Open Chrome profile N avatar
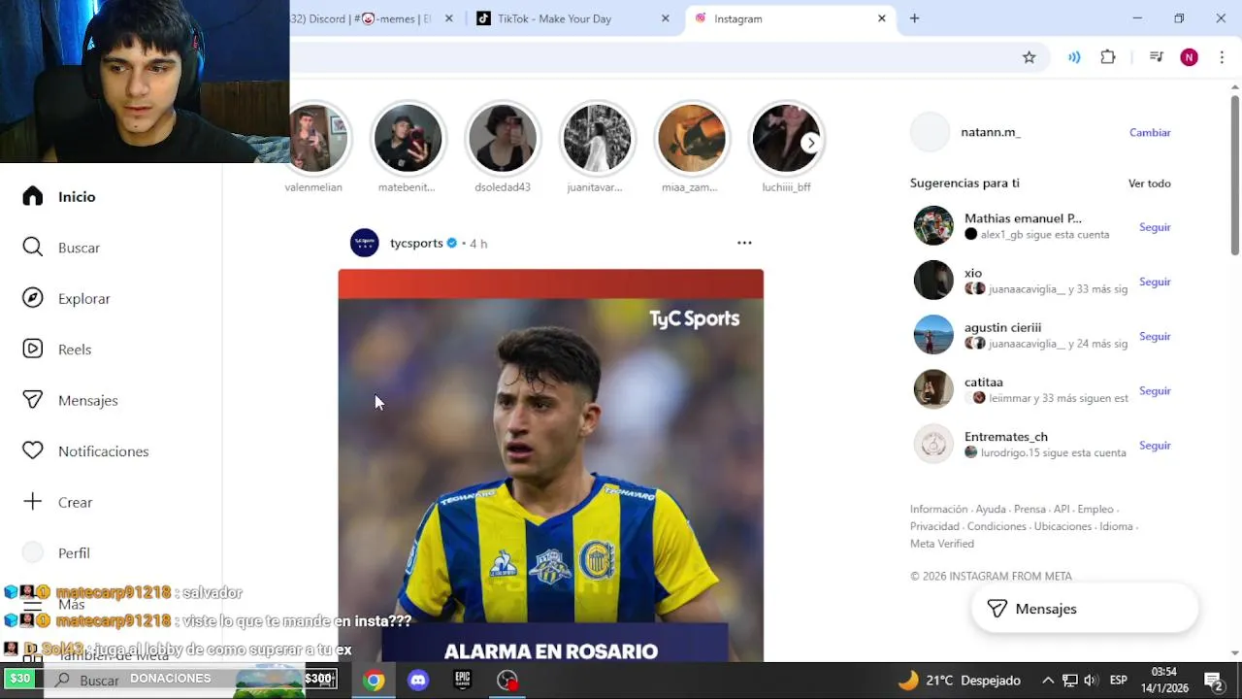 coord(1189,57)
